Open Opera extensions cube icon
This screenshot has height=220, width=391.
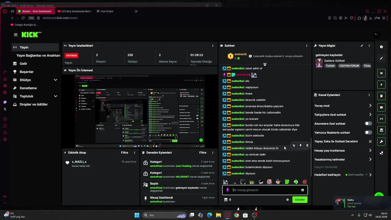point(360,18)
